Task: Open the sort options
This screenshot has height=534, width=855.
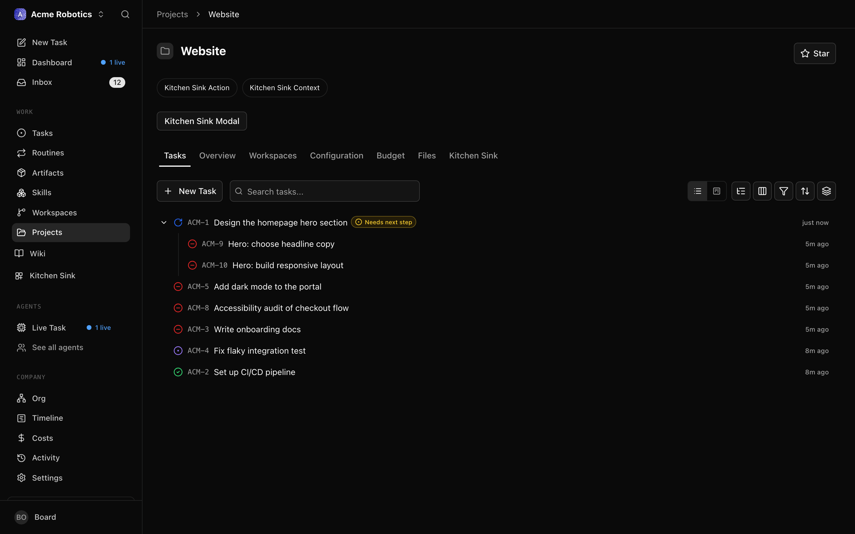Action: coord(805,191)
